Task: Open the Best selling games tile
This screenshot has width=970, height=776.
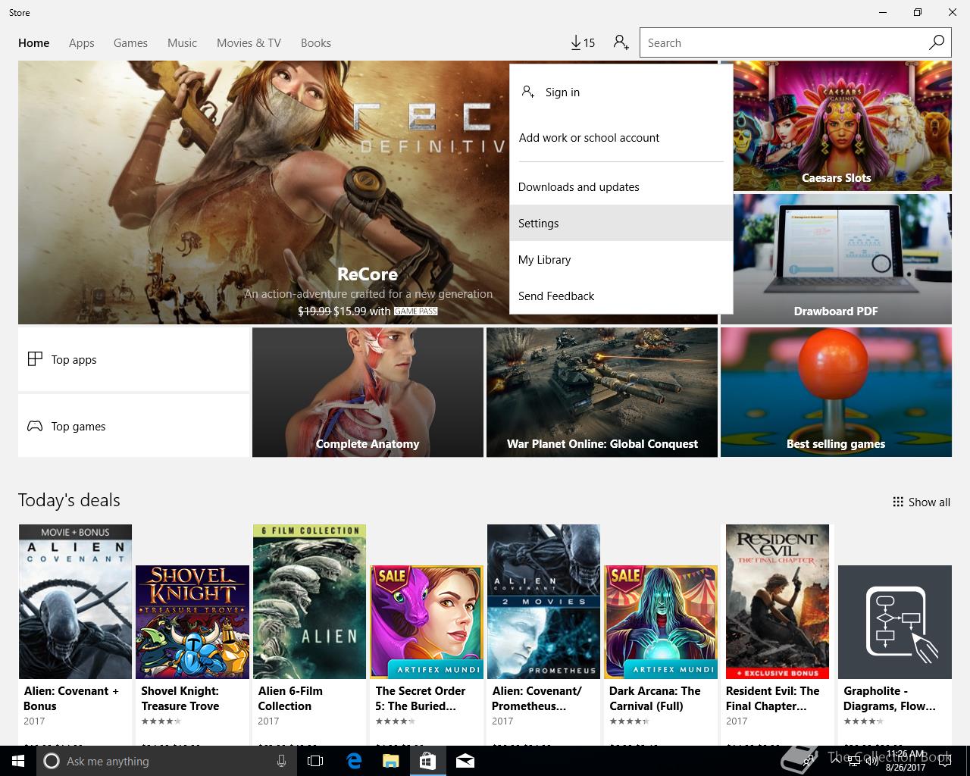Action: 836,393
